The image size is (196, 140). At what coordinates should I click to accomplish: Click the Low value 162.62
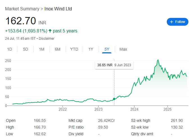point(40,134)
